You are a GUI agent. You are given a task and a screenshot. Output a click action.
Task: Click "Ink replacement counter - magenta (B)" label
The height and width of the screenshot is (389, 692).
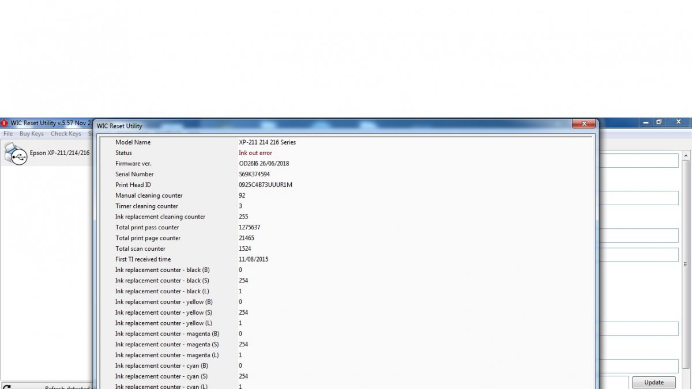[167, 334]
